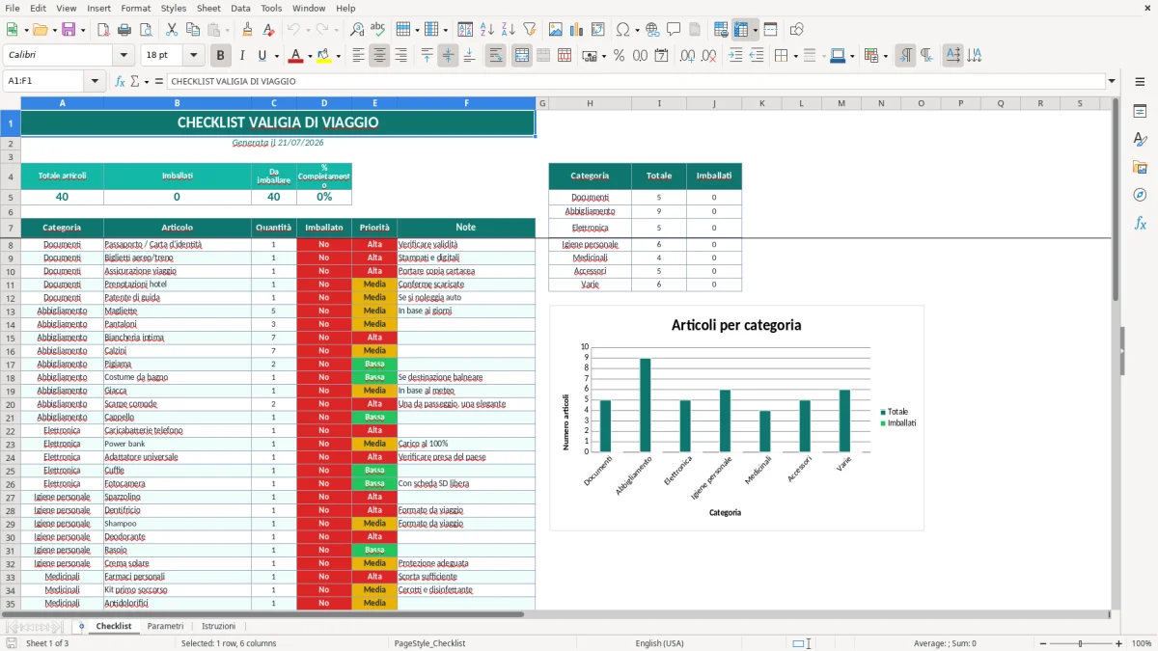Add a decimal place

688,56
